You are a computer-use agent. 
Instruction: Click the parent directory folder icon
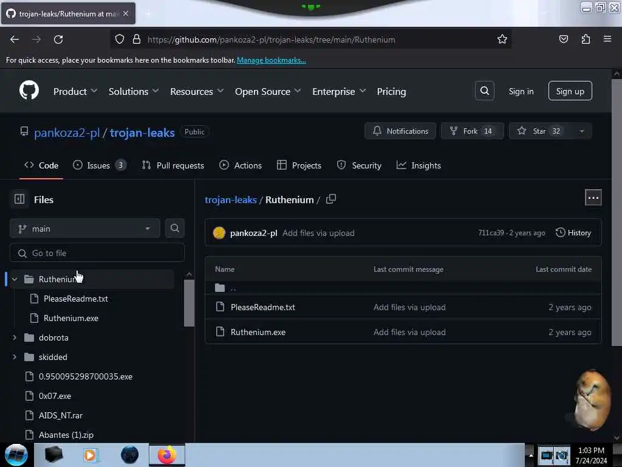[220, 288]
